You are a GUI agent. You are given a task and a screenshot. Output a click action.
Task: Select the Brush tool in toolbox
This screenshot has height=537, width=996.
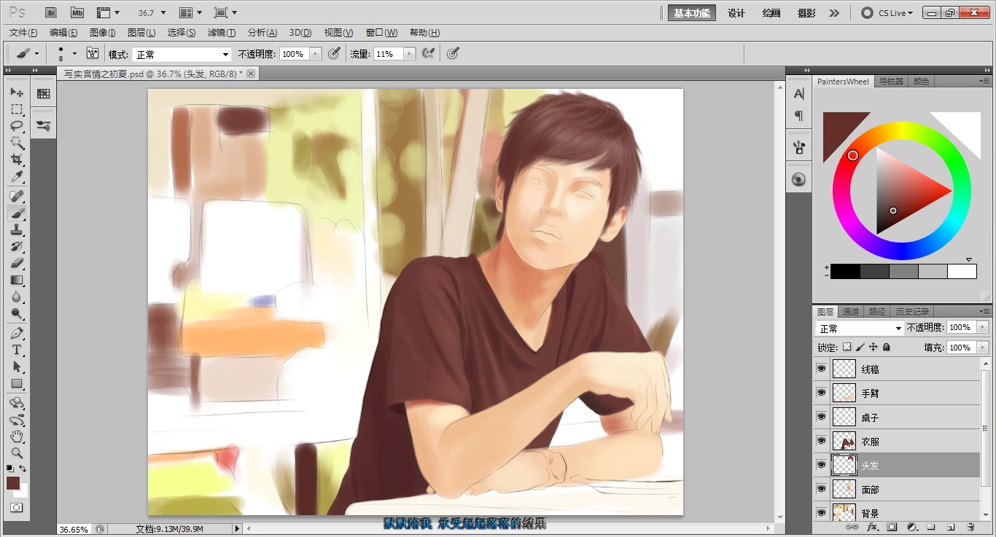point(17,213)
